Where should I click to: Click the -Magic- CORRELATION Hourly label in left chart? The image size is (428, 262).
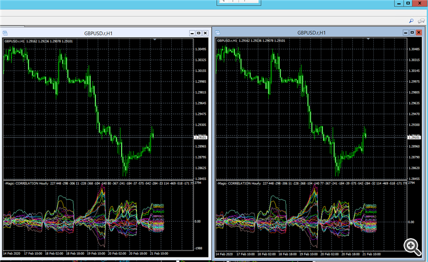pyautogui.click(x=26, y=183)
